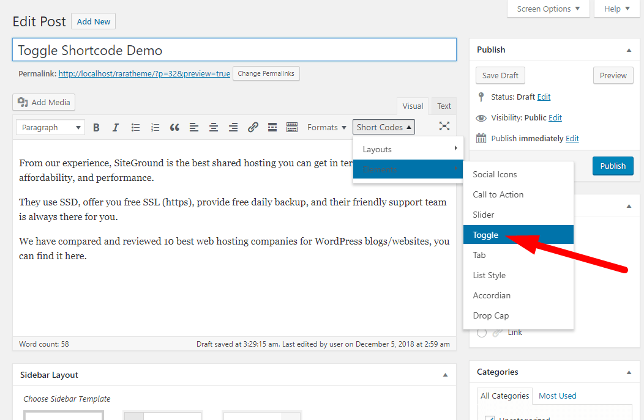The image size is (644, 420).
Task: Center align the text
Action: coord(214,127)
